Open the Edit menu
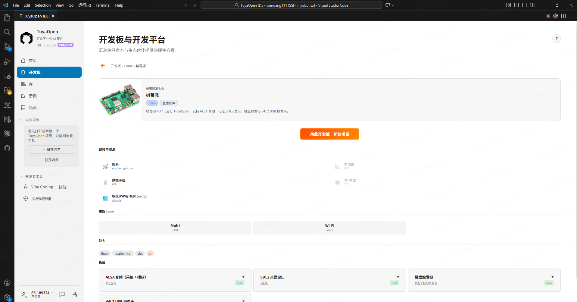 coord(27,5)
